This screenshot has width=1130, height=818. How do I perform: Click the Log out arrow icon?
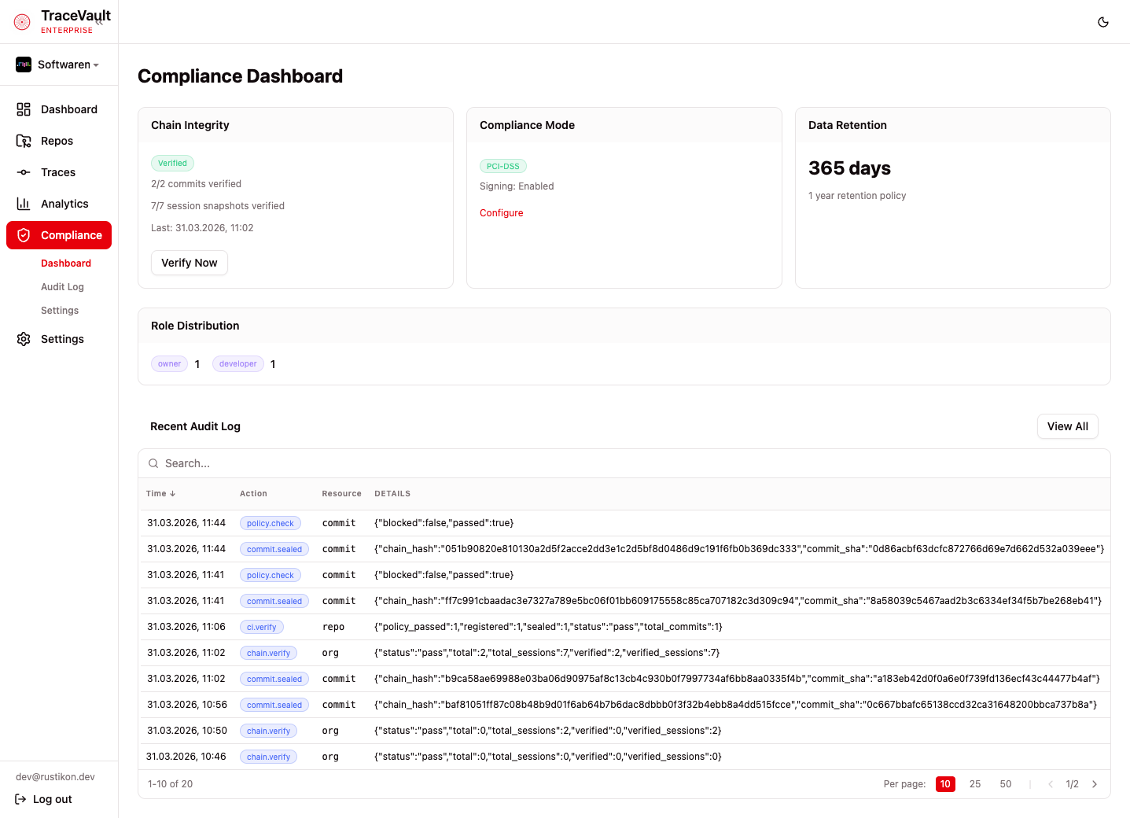coord(20,799)
